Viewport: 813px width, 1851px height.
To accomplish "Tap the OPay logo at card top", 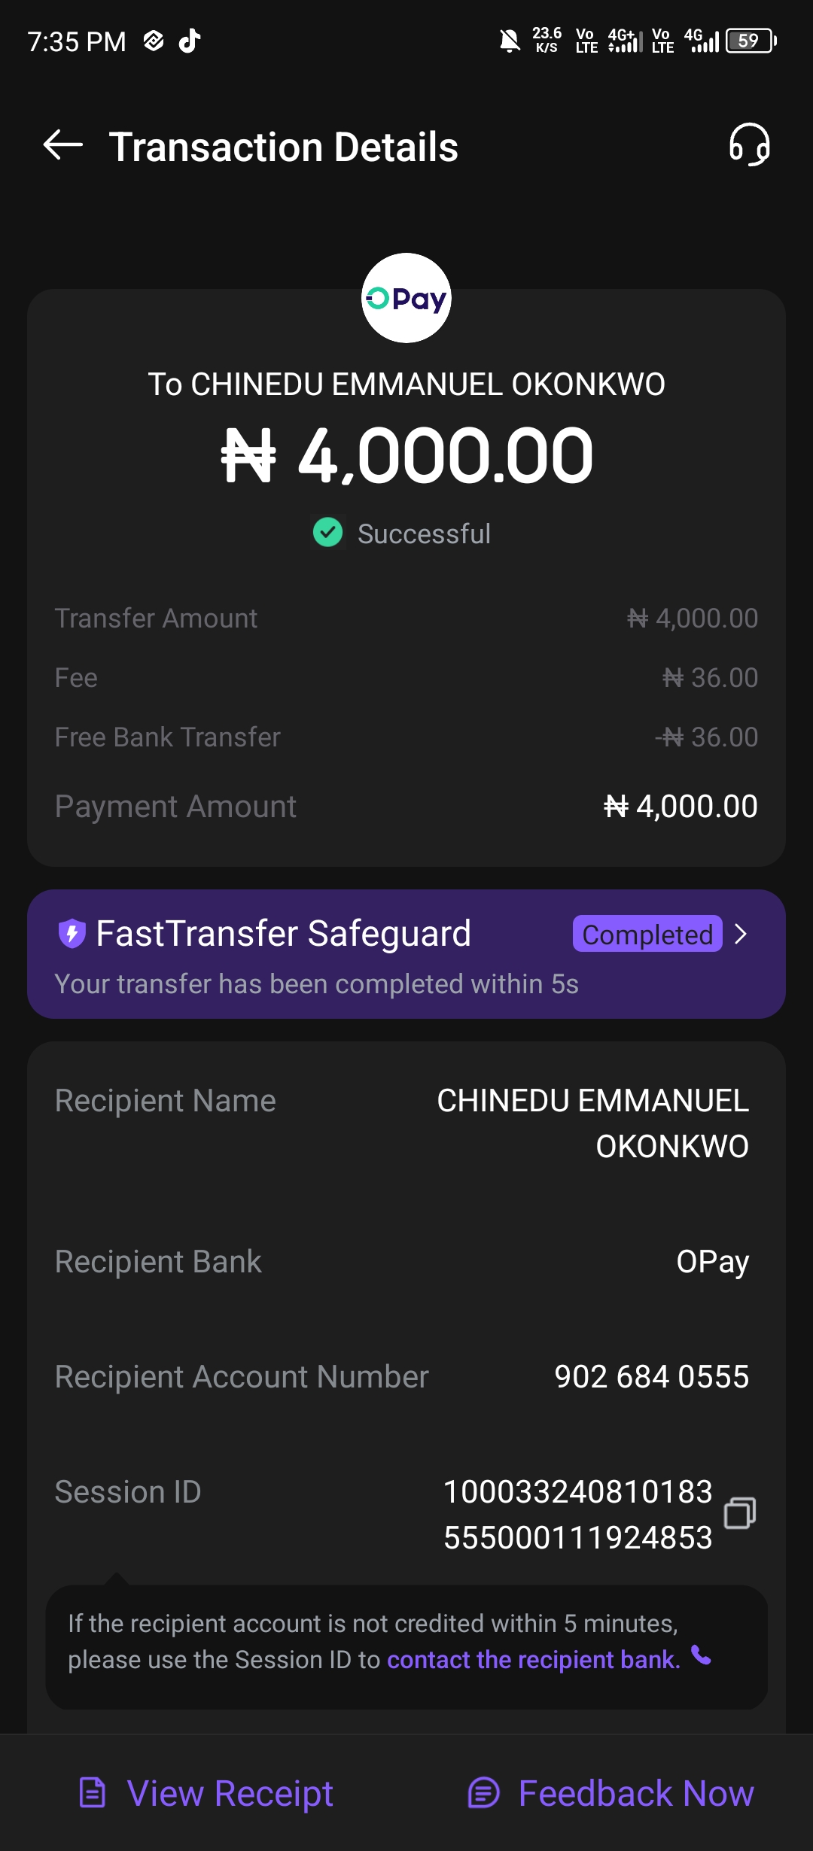I will click(x=406, y=298).
